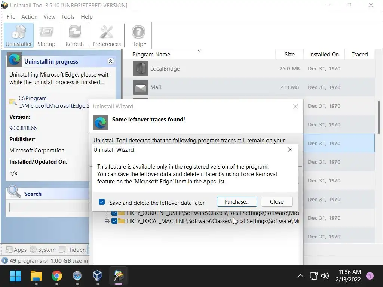The height and width of the screenshot is (287, 383).
Task: Click Uninstall Tool taskbar icon
Action: click(x=119, y=276)
